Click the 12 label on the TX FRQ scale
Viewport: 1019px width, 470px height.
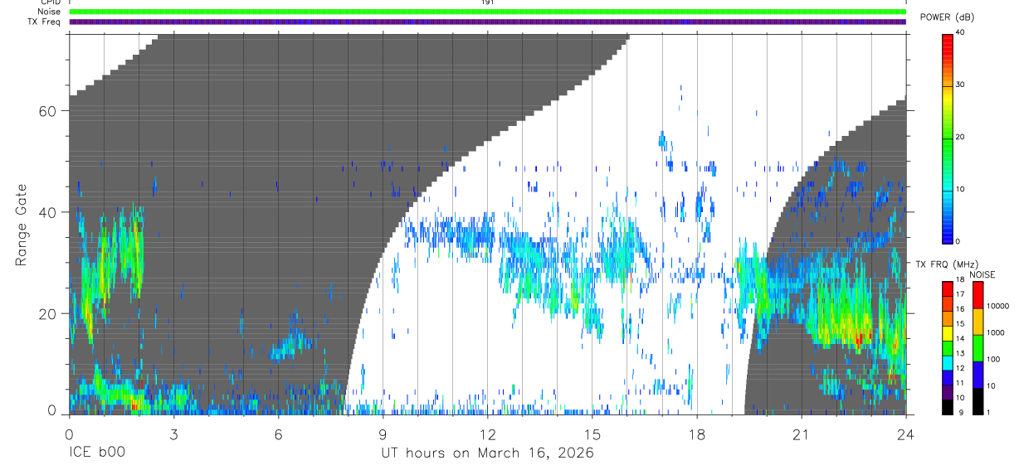click(x=960, y=368)
